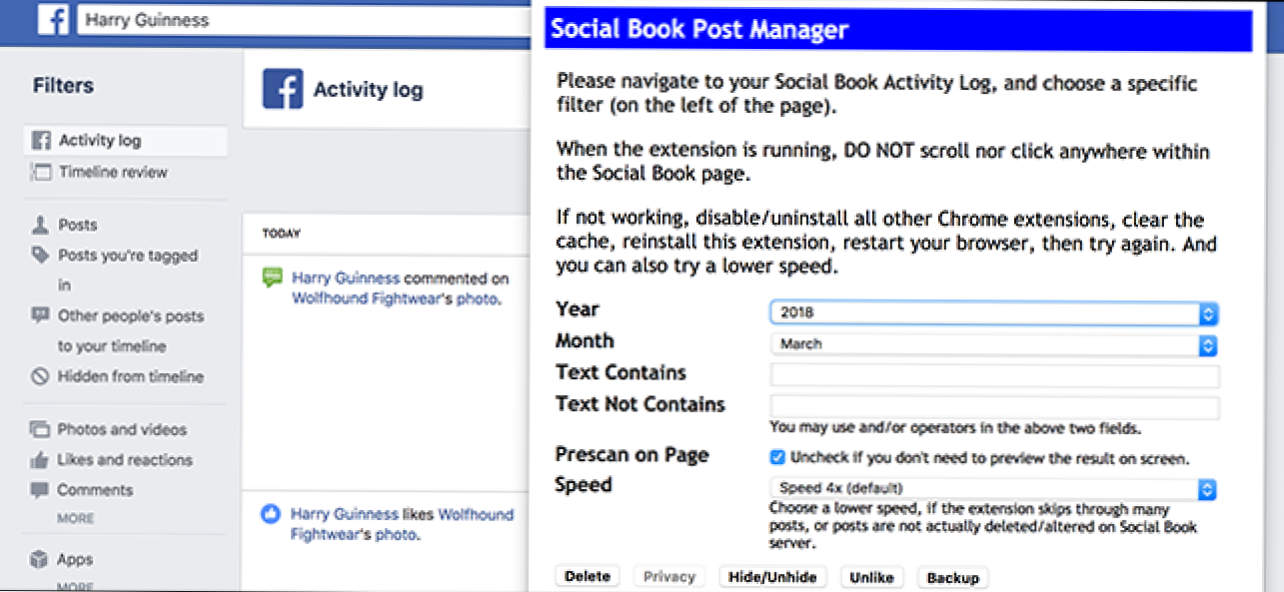This screenshot has height=592, width=1284.
Task: Click the Posts person icon in filters
Action: (x=40, y=225)
